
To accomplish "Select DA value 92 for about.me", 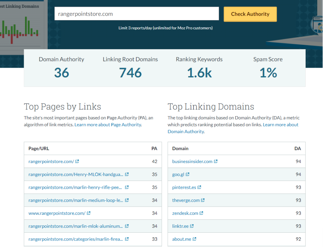I will pyautogui.click(x=298, y=239).
